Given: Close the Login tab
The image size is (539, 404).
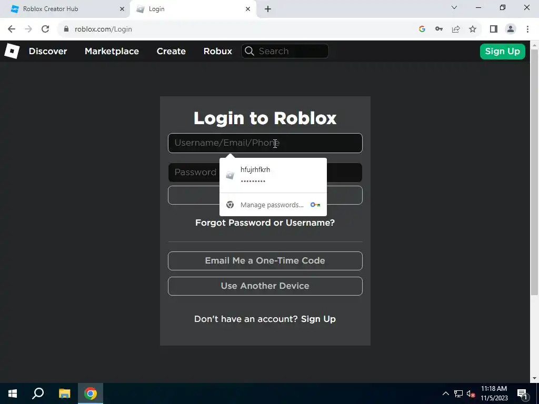Looking at the screenshot, I should (248, 9).
